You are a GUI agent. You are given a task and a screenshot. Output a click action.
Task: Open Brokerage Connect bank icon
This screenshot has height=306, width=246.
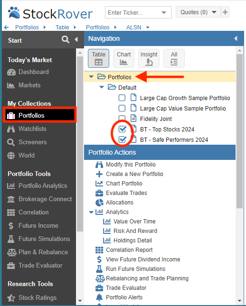pos(11,199)
